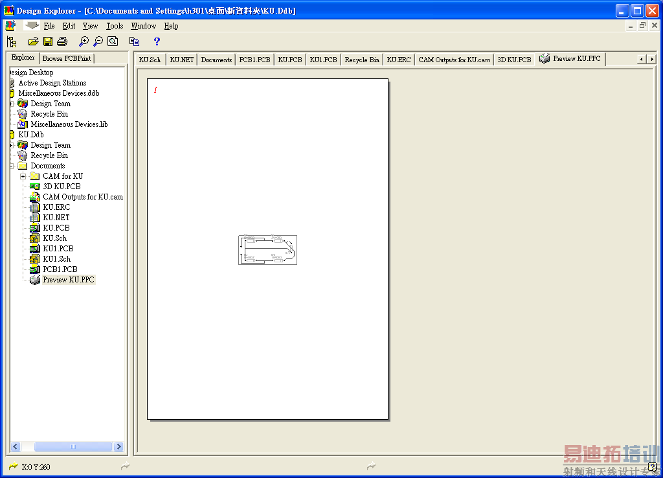Select the KU.ERC file icon in the tree

click(x=35, y=207)
